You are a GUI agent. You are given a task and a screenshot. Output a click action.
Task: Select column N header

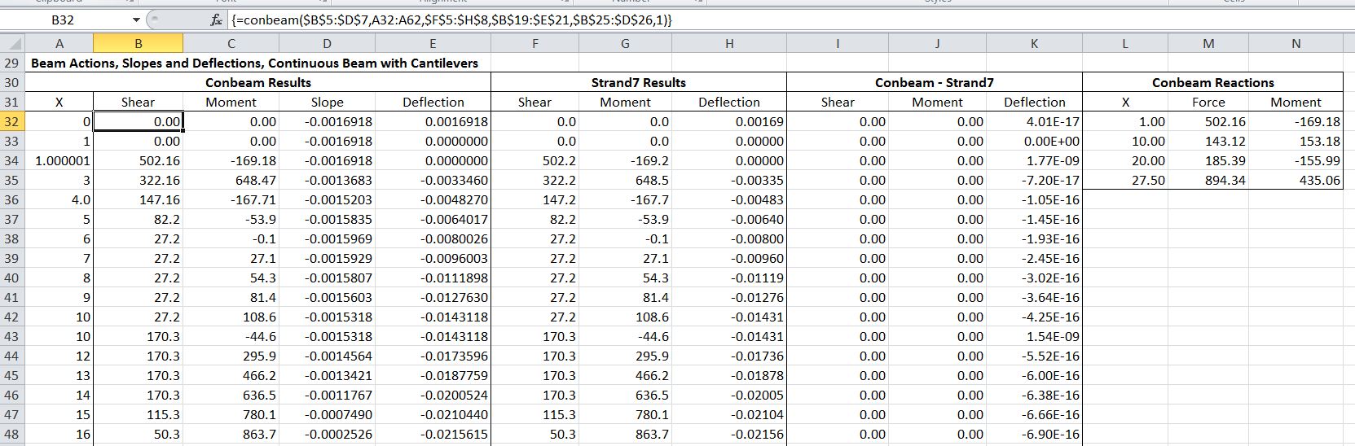1296,44
